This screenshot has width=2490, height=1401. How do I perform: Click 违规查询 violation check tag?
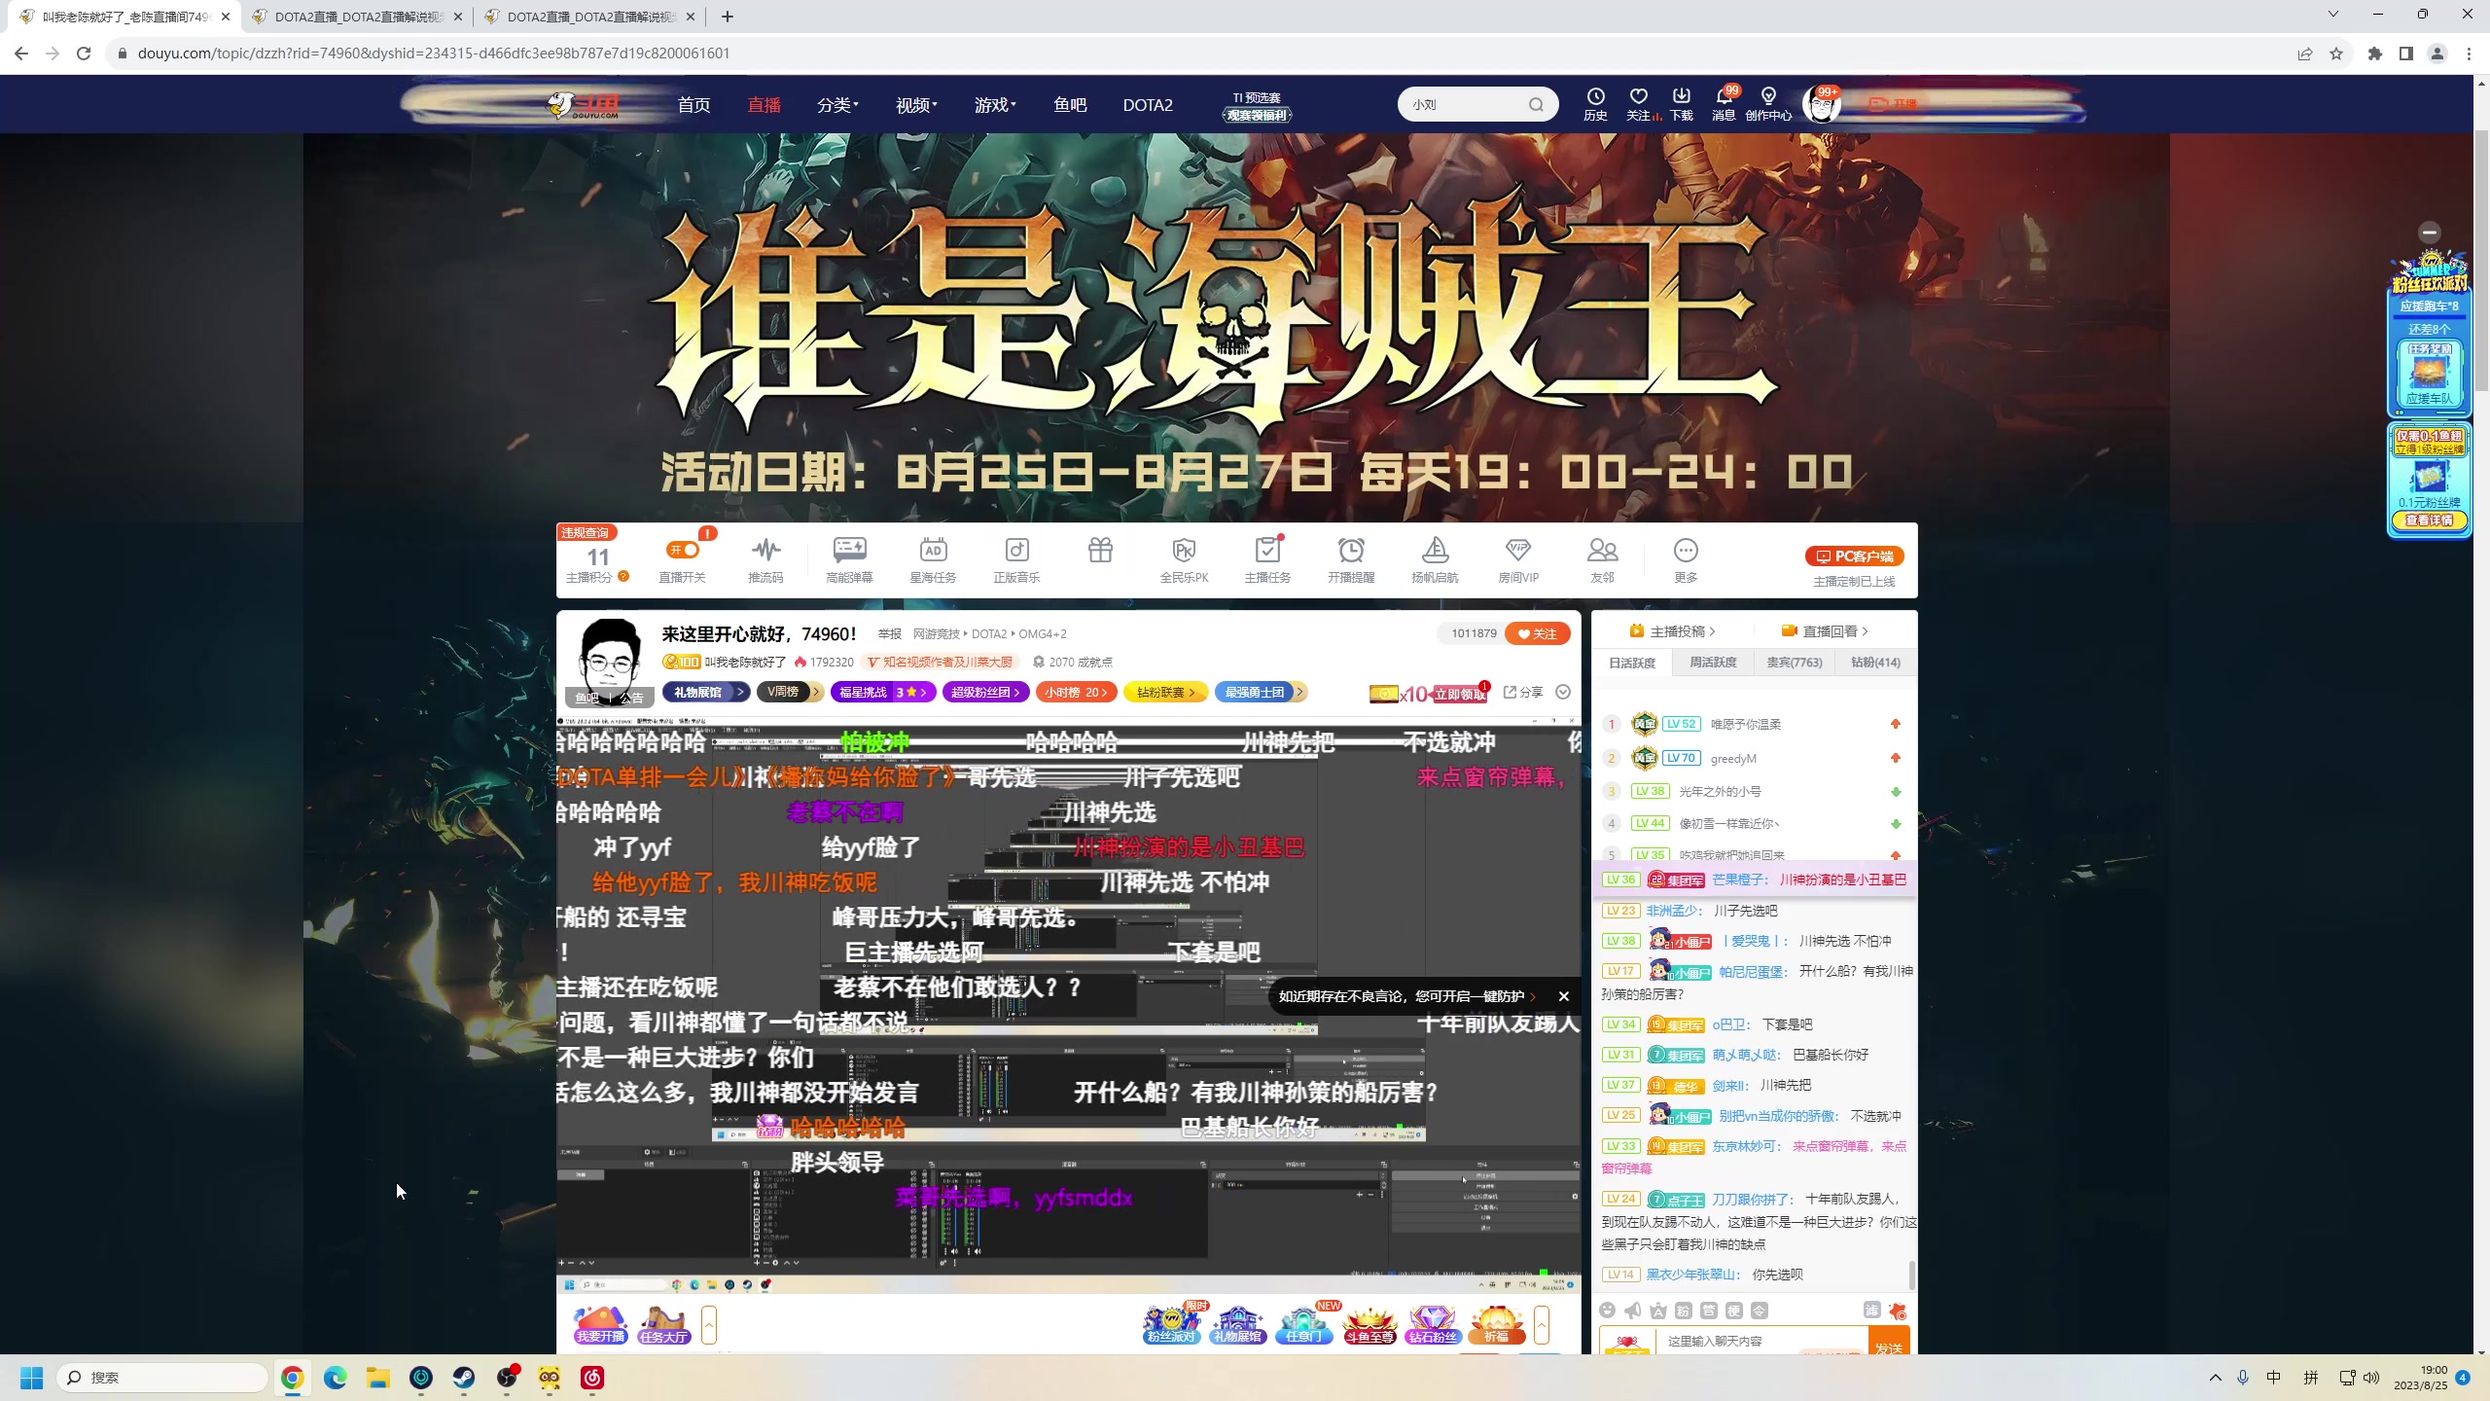(x=585, y=532)
